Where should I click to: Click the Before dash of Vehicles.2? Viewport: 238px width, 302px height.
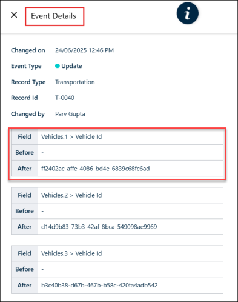click(42, 211)
